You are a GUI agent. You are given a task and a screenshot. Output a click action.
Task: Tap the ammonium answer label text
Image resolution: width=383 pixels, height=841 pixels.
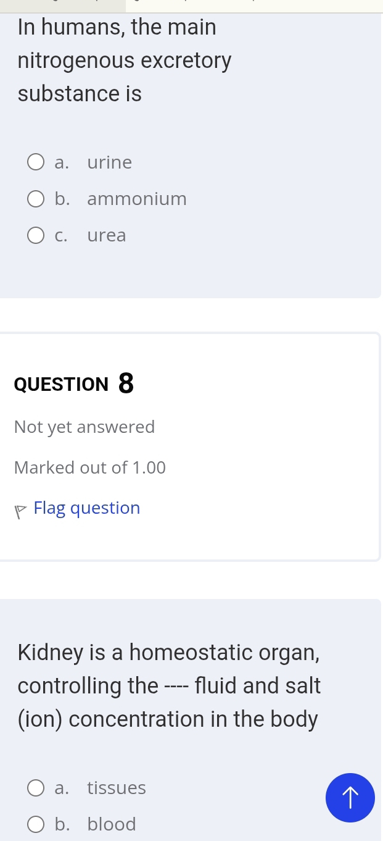click(x=137, y=199)
